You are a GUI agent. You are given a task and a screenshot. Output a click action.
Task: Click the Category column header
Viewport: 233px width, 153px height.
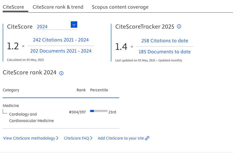[11, 90]
